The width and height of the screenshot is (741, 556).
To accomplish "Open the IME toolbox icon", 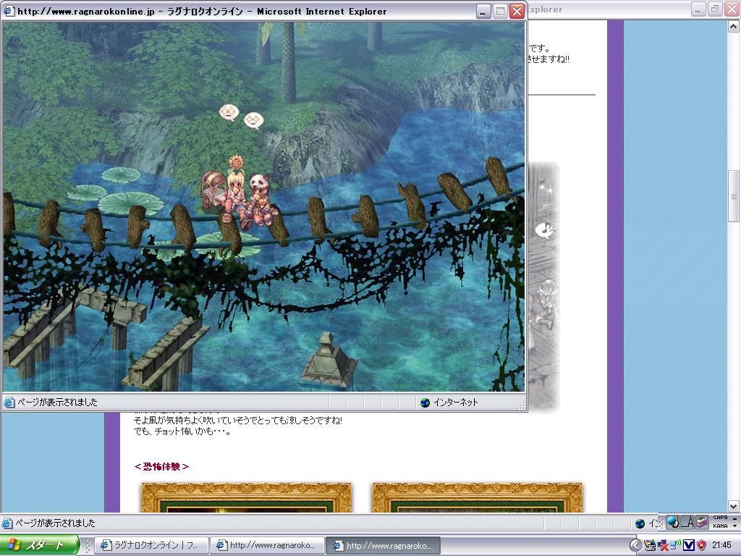I will click(702, 522).
